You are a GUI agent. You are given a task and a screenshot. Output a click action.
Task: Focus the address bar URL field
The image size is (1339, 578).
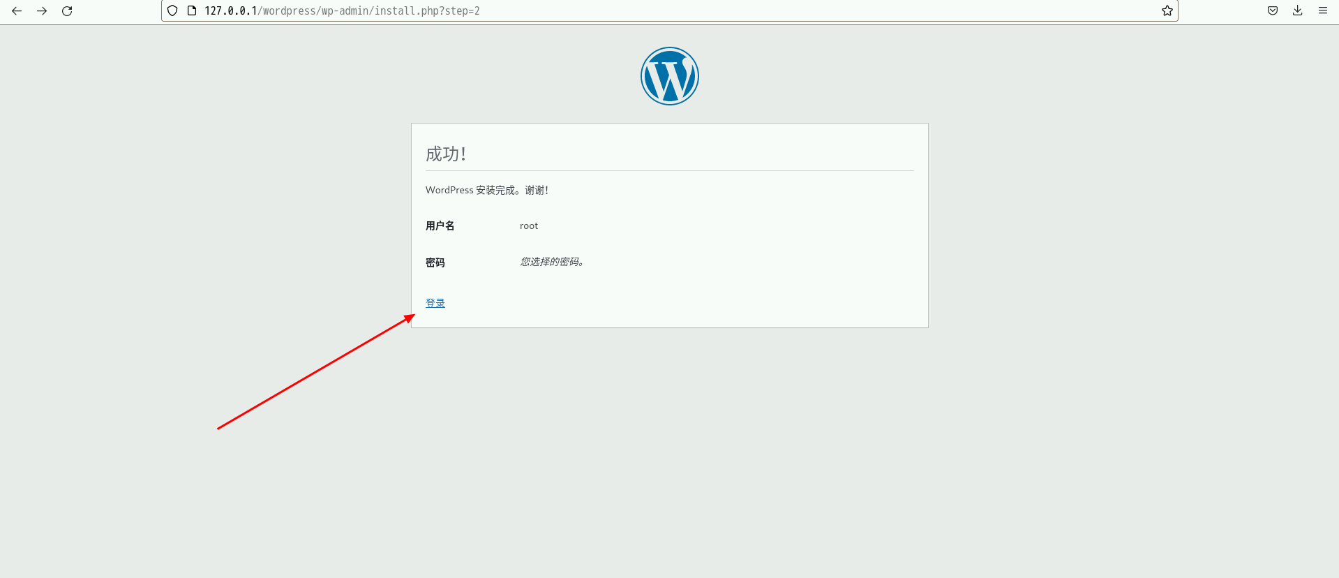(x=670, y=10)
